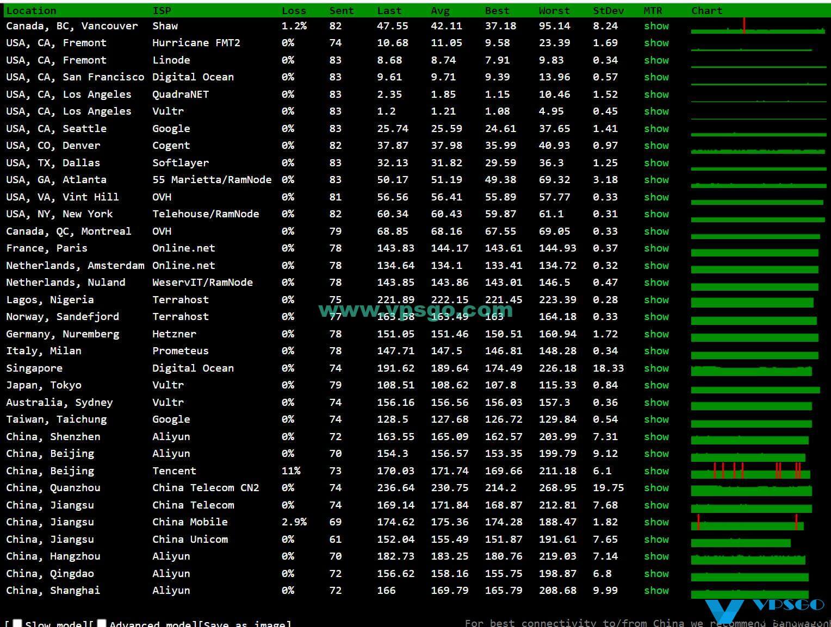Show MTR for Japan, Tokyo Vultr

[x=656, y=385]
